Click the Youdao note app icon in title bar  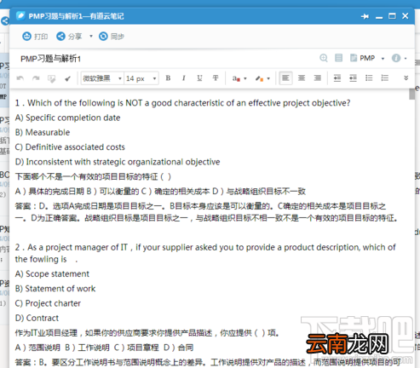pyautogui.click(x=20, y=16)
